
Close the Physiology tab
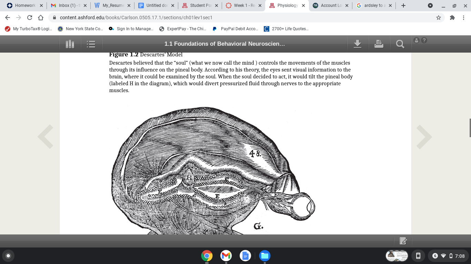303,5
